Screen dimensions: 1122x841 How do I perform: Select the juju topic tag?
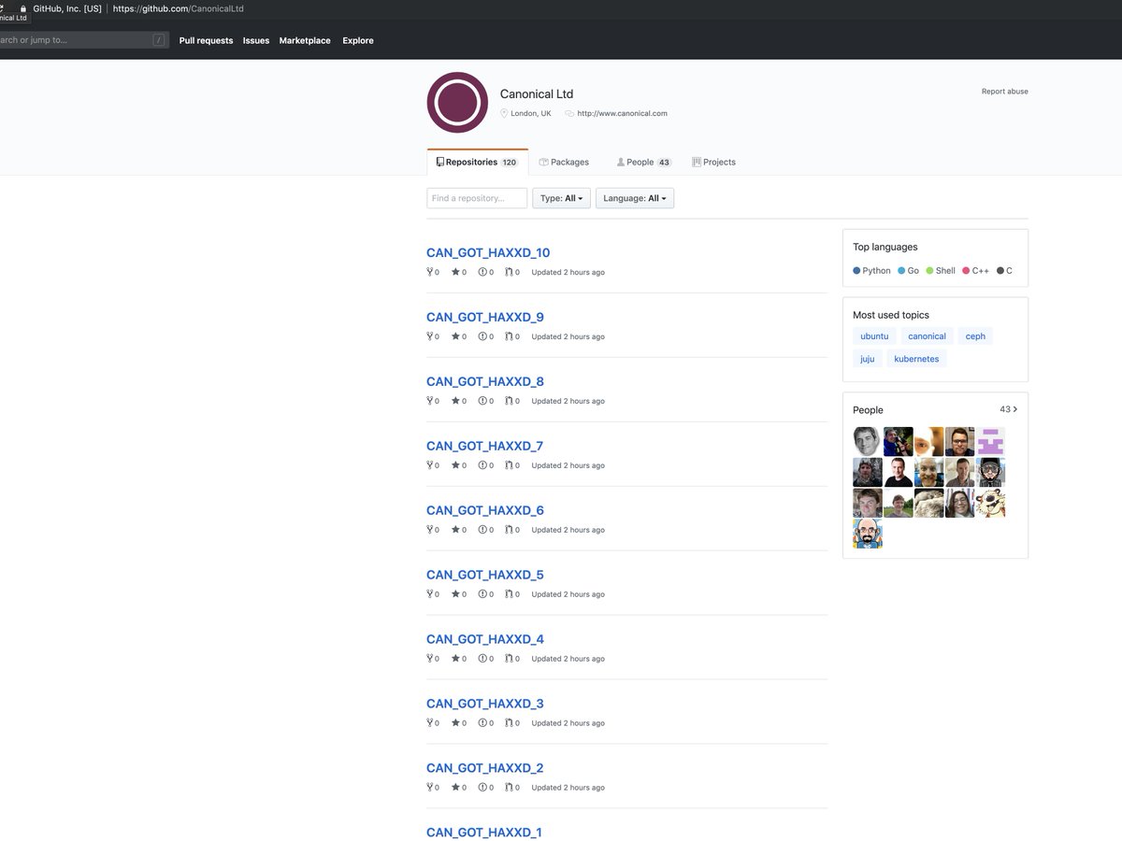pos(868,359)
